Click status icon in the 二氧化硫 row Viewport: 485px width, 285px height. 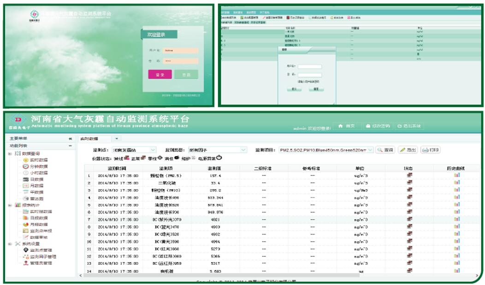[409, 183]
